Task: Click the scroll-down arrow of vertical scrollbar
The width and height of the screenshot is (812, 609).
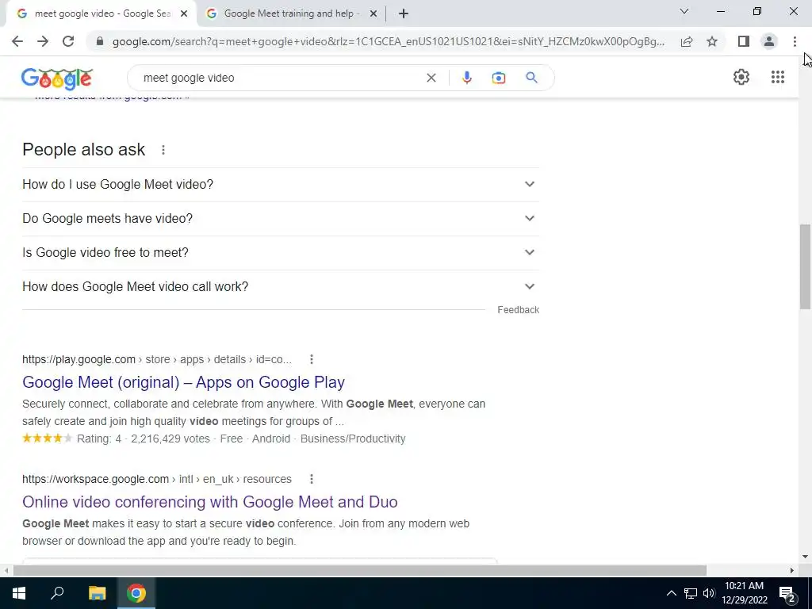Action: [805, 557]
